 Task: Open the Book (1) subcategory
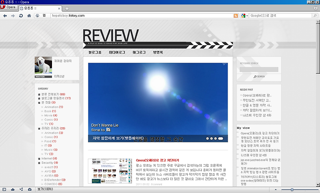click(50, 111)
